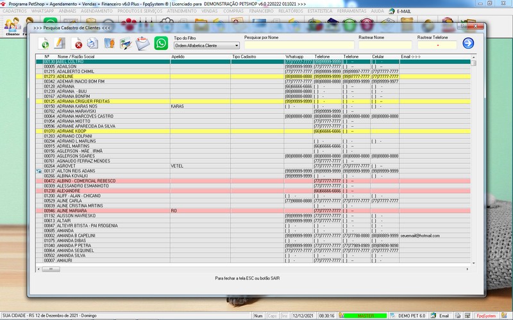Click the network monitor status bar icon
Viewport: 513px width, 320px height.
click(x=467, y=316)
